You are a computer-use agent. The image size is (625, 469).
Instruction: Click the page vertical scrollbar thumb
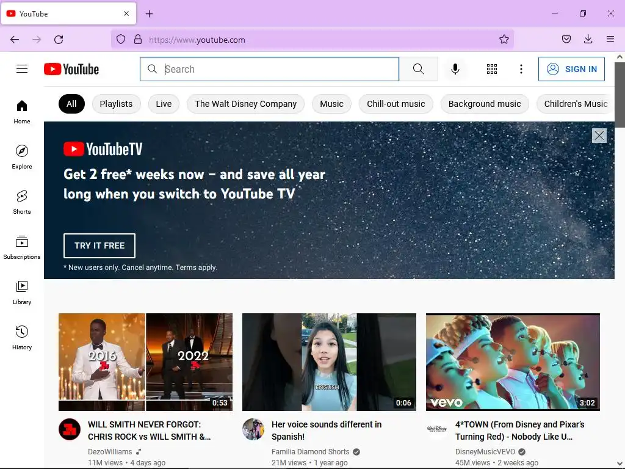tap(620, 95)
